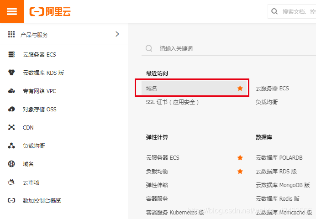316x219 pixels.
Task: Click the products and services grid icon
Action: click(x=11, y=34)
